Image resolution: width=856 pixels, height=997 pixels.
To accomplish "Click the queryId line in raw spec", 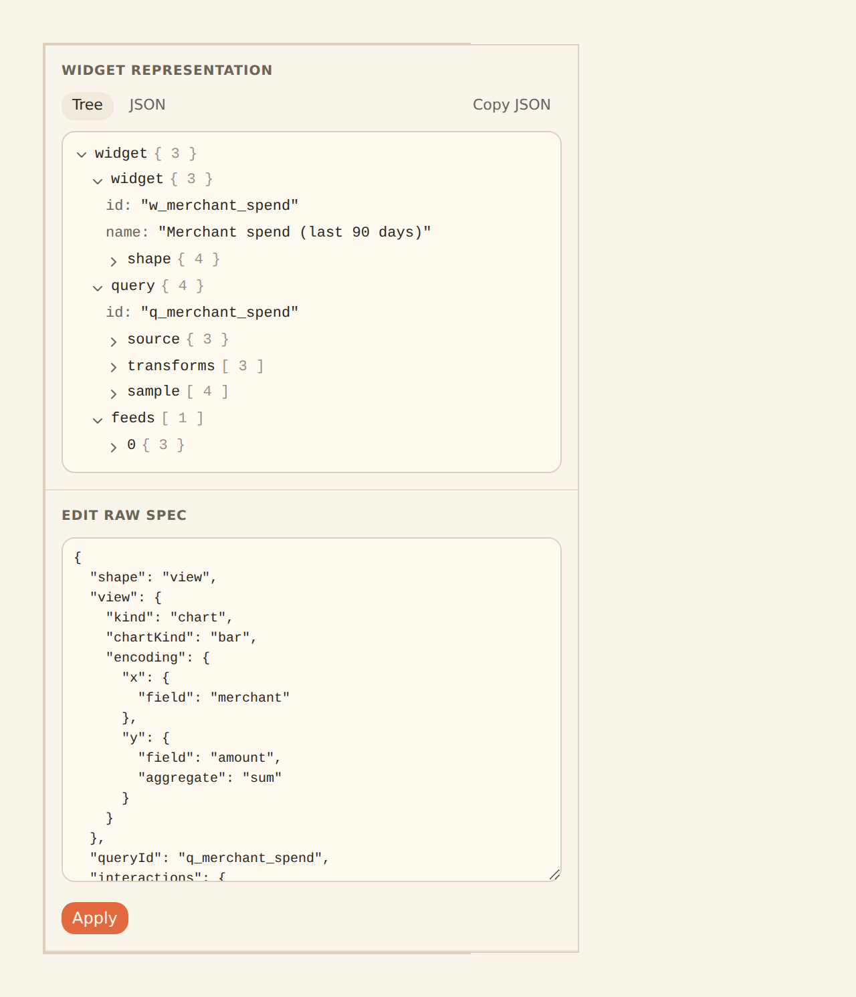I will click(x=209, y=858).
